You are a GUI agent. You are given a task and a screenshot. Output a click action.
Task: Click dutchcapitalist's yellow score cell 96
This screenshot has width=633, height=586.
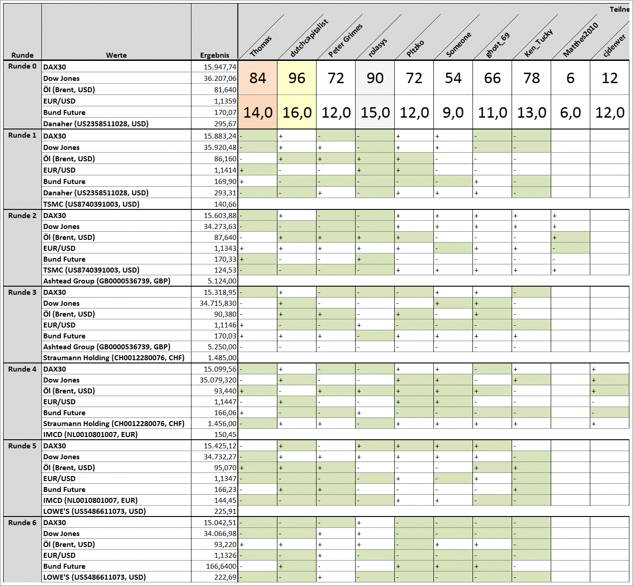(x=296, y=78)
